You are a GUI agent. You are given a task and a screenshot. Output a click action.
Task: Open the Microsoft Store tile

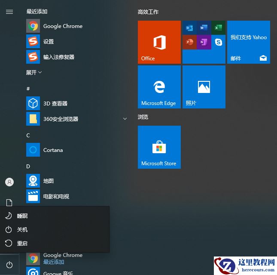[159, 147]
